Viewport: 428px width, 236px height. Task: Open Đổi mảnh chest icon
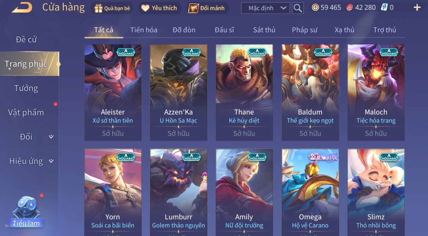click(x=193, y=8)
